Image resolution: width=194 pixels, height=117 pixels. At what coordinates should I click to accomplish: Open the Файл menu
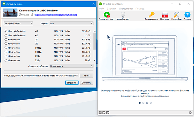[101, 9]
